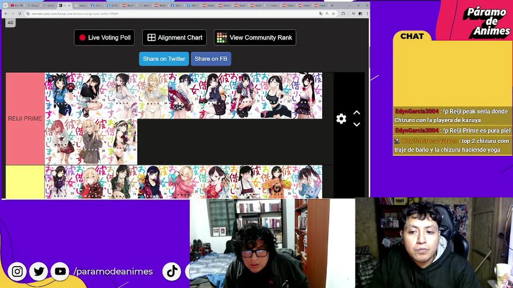The width and height of the screenshot is (513, 288).
Task: View site information icon in address bar
Action: pyautogui.click(x=28, y=14)
